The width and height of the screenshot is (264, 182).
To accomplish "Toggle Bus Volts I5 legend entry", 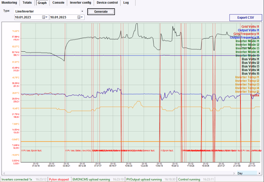I will 251,73.
